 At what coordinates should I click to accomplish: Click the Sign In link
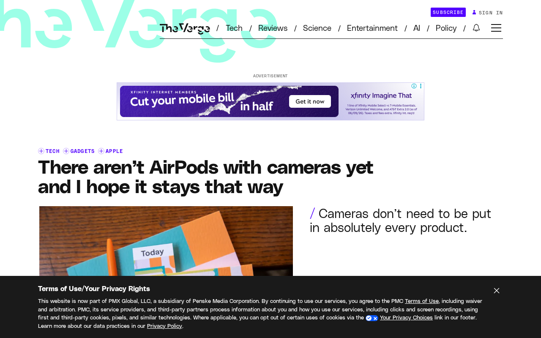491,13
